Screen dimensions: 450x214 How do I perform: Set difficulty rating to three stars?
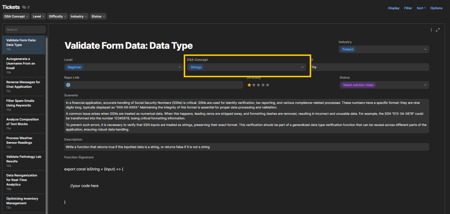258,85
